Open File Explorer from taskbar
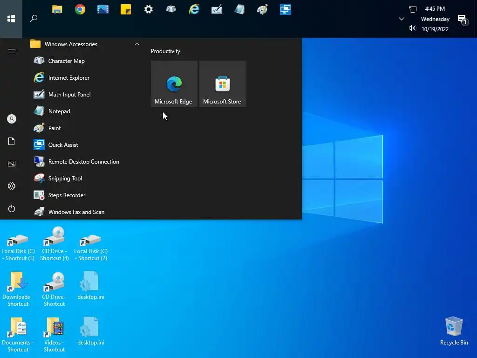477x358 pixels. [x=57, y=9]
